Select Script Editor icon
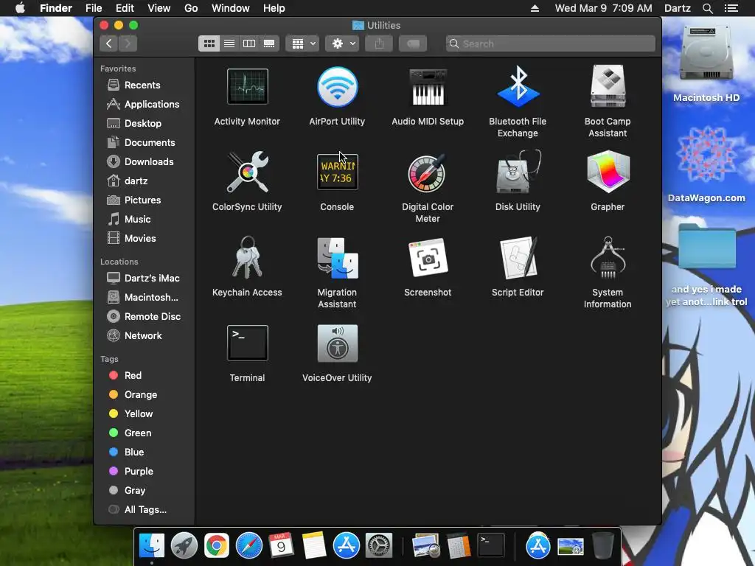Image resolution: width=755 pixels, height=566 pixels. (518, 257)
